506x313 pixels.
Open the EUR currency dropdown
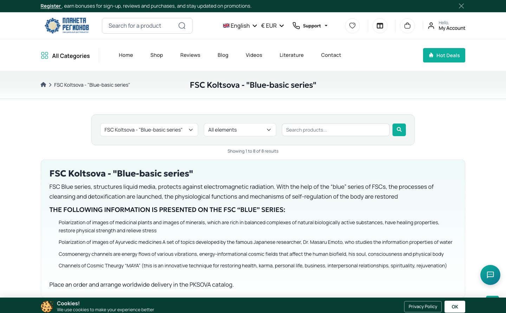272,26
